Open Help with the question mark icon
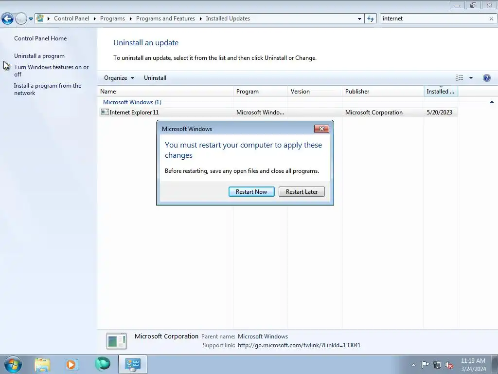This screenshot has height=374, width=498. (x=486, y=77)
